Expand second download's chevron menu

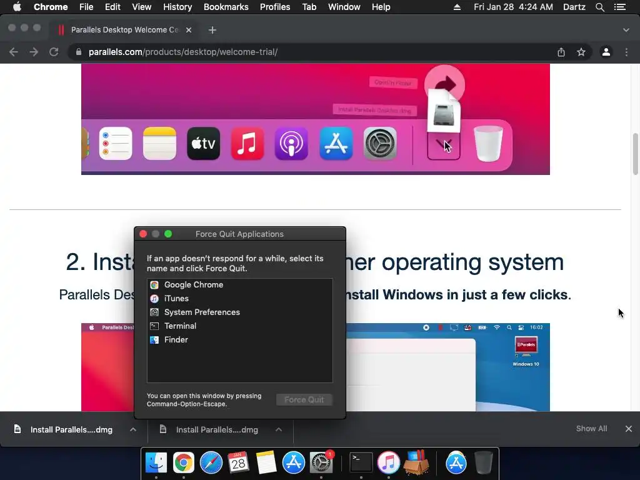click(279, 429)
